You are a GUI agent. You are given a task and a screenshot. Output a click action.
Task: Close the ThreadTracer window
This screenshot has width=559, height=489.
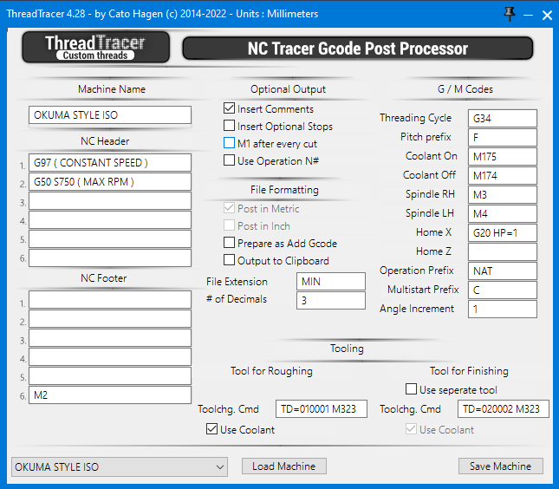547,15
